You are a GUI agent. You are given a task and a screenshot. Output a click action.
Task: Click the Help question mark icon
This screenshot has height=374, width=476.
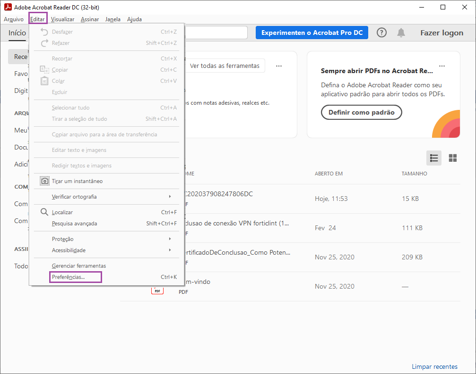coord(381,33)
